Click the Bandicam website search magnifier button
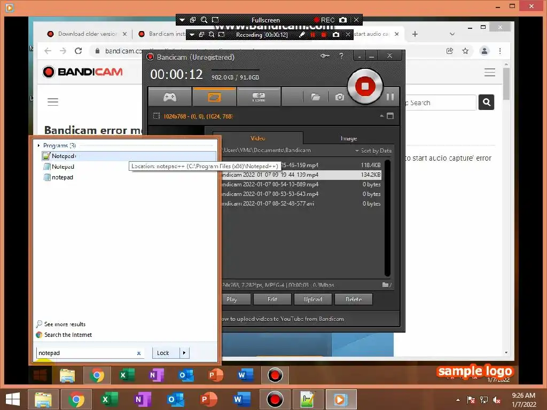This screenshot has width=547, height=410. click(x=486, y=102)
